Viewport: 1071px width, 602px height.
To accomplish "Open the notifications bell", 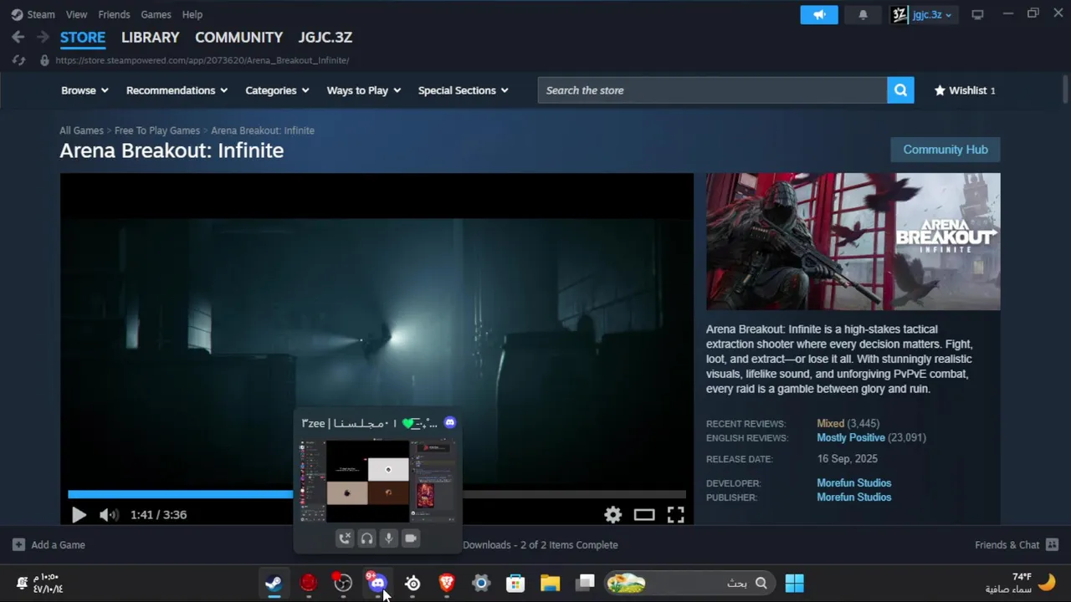I will tap(863, 14).
